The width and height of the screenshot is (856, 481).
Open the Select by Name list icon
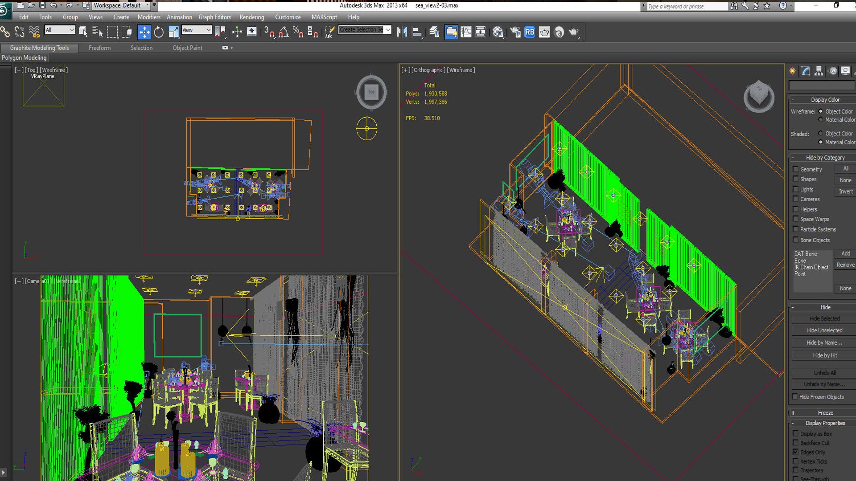[97, 32]
